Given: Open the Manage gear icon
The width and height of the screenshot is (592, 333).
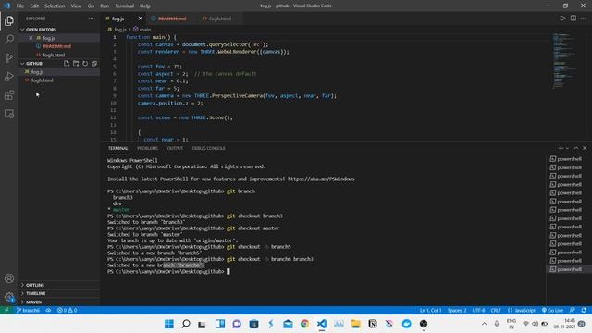Looking at the screenshot, I should [9, 297].
